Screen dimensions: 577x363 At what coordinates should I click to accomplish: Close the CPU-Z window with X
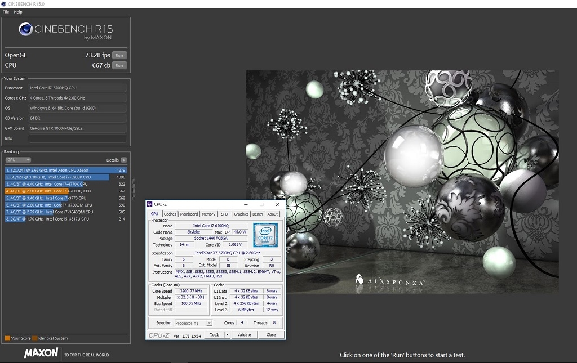[x=278, y=204]
